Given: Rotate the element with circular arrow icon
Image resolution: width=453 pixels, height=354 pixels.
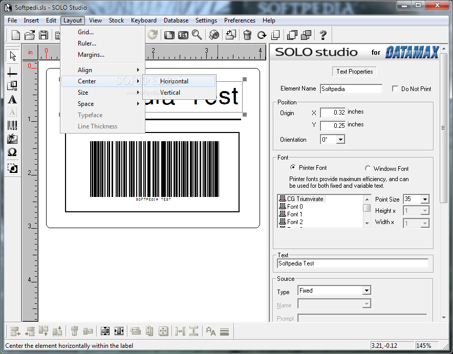Looking at the screenshot, I should (262, 35).
